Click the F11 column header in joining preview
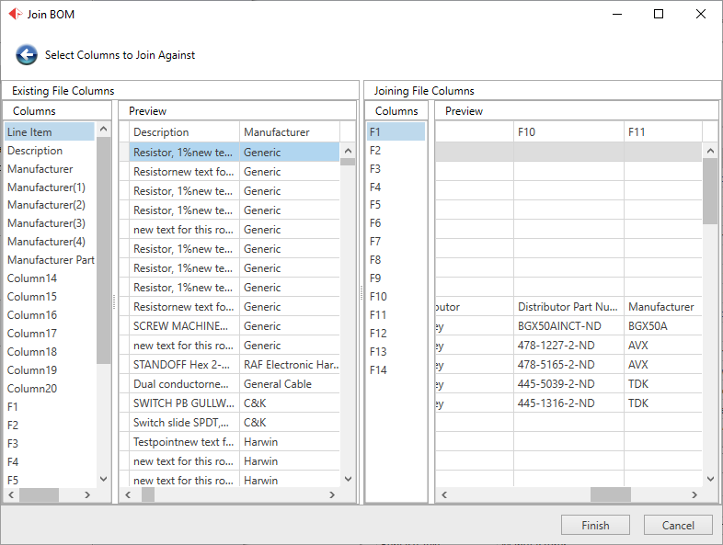 pyautogui.click(x=637, y=132)
